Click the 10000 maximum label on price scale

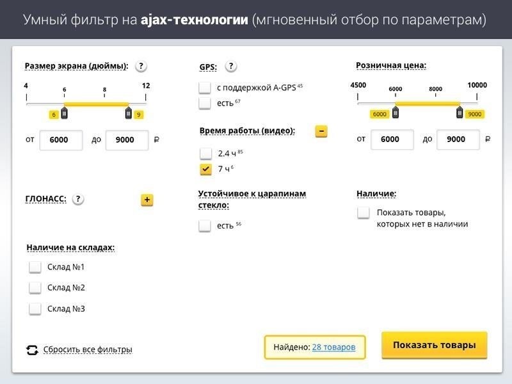click(477, 85)
